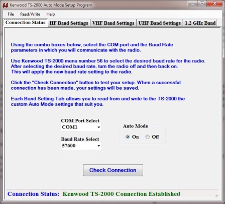Minimize the Auto Mode Setup window
This screenshot has width=225, height=204.
tap(193, 4)
